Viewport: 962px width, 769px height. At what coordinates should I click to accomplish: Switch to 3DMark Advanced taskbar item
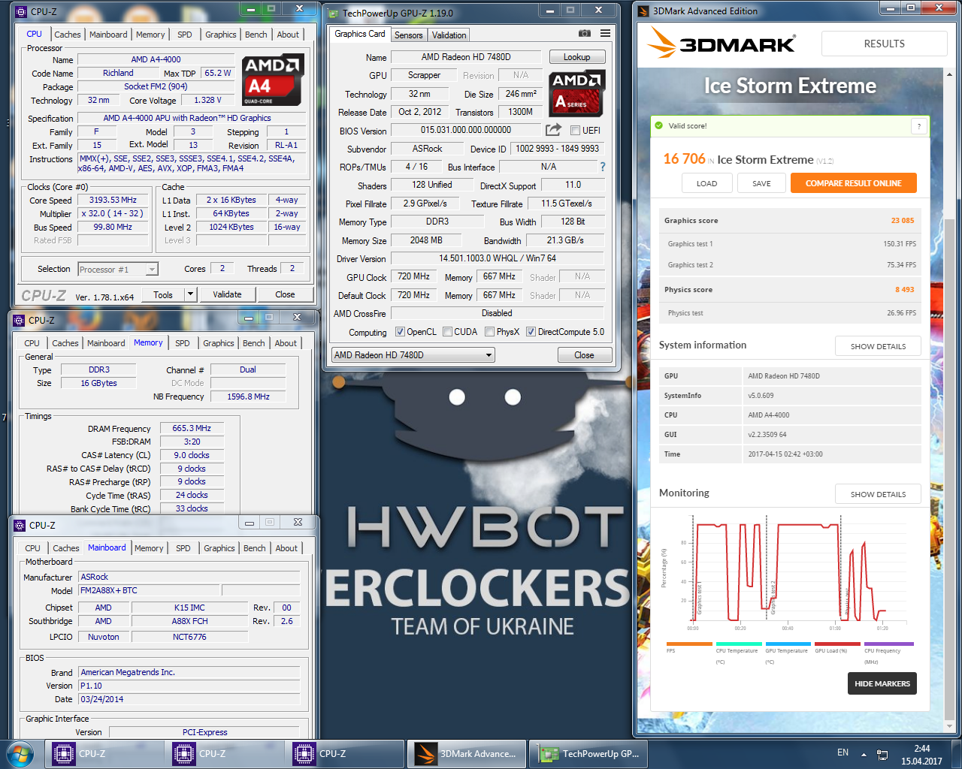click(467, 753)
